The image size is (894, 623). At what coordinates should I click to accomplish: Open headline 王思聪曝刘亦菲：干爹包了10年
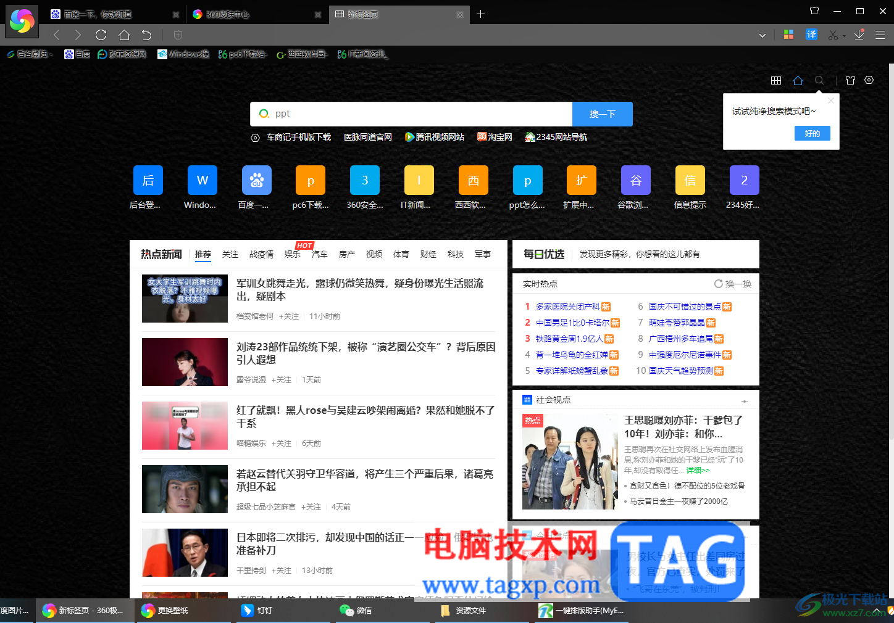click(x=683, y=427)
